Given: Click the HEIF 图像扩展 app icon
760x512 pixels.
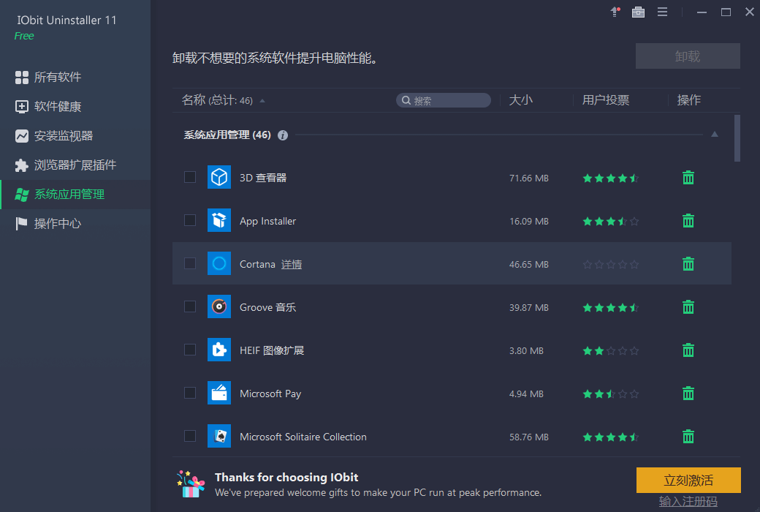Looking at the screenshot, I should 219,350.
